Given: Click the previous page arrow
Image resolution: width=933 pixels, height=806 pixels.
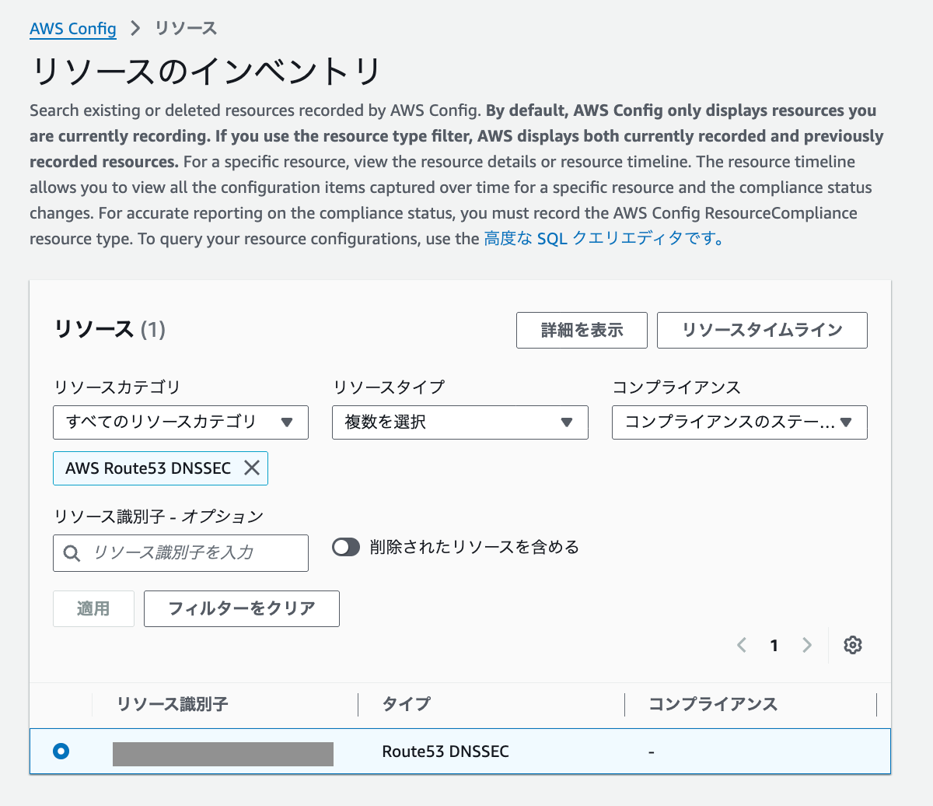Looking at the screenshot, I should click(741, 645).
